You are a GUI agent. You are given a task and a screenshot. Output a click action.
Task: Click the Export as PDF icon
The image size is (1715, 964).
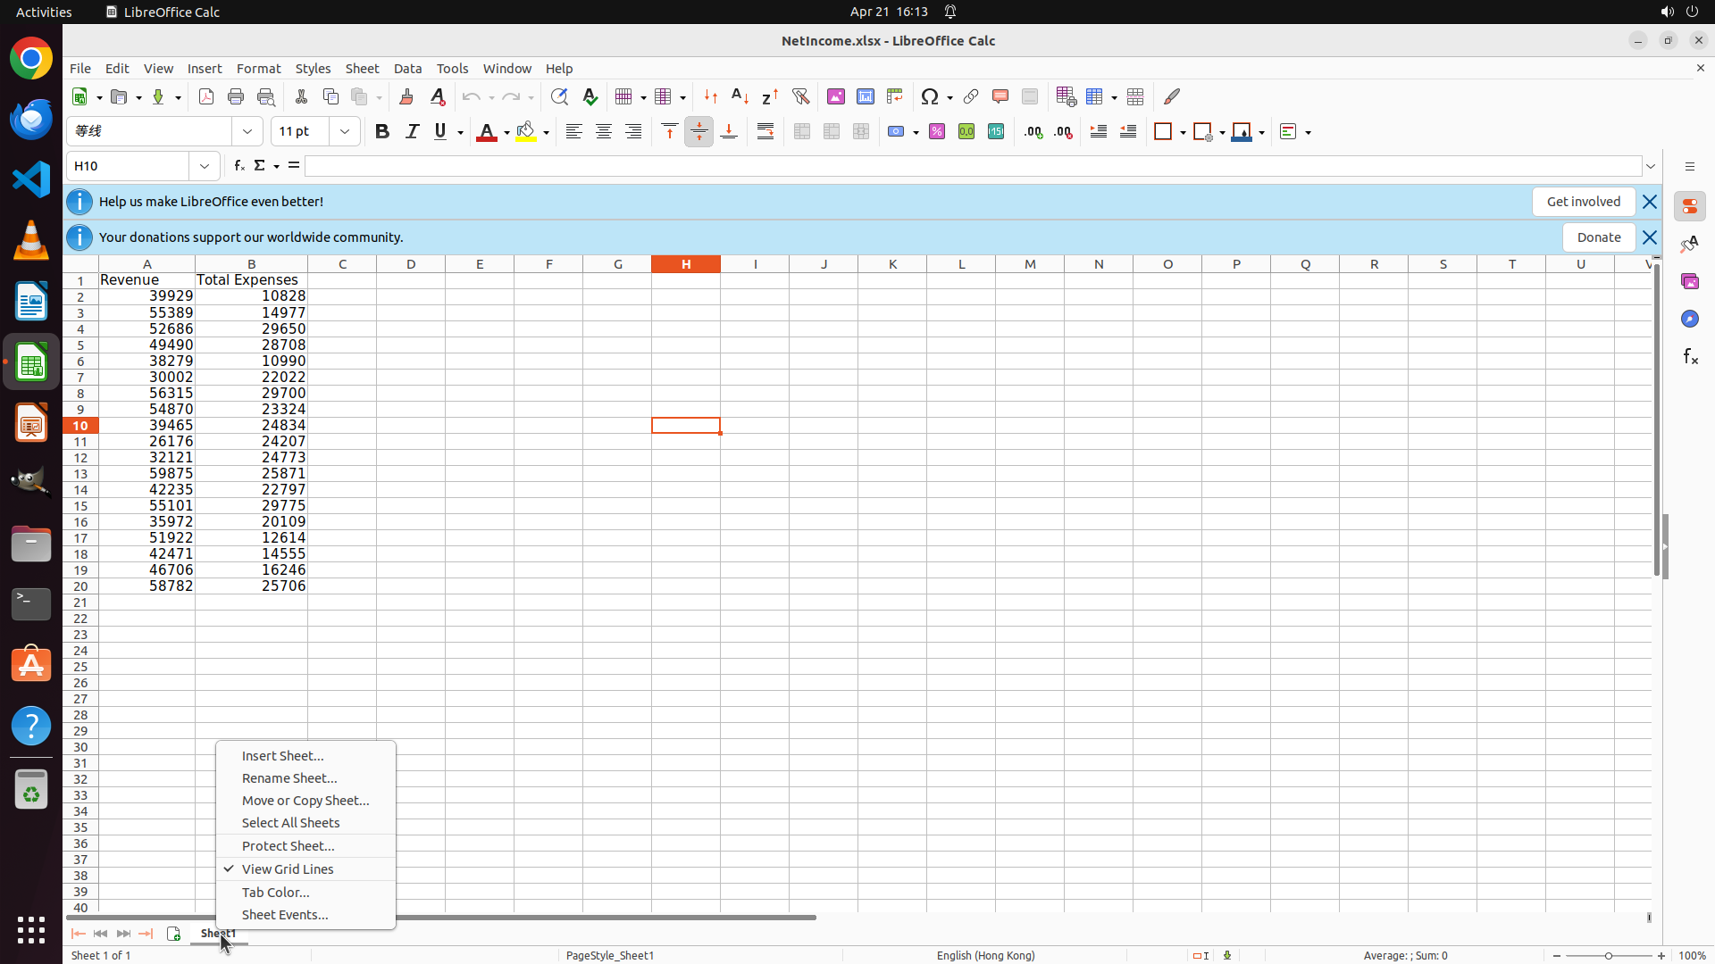tap(206, 96)
